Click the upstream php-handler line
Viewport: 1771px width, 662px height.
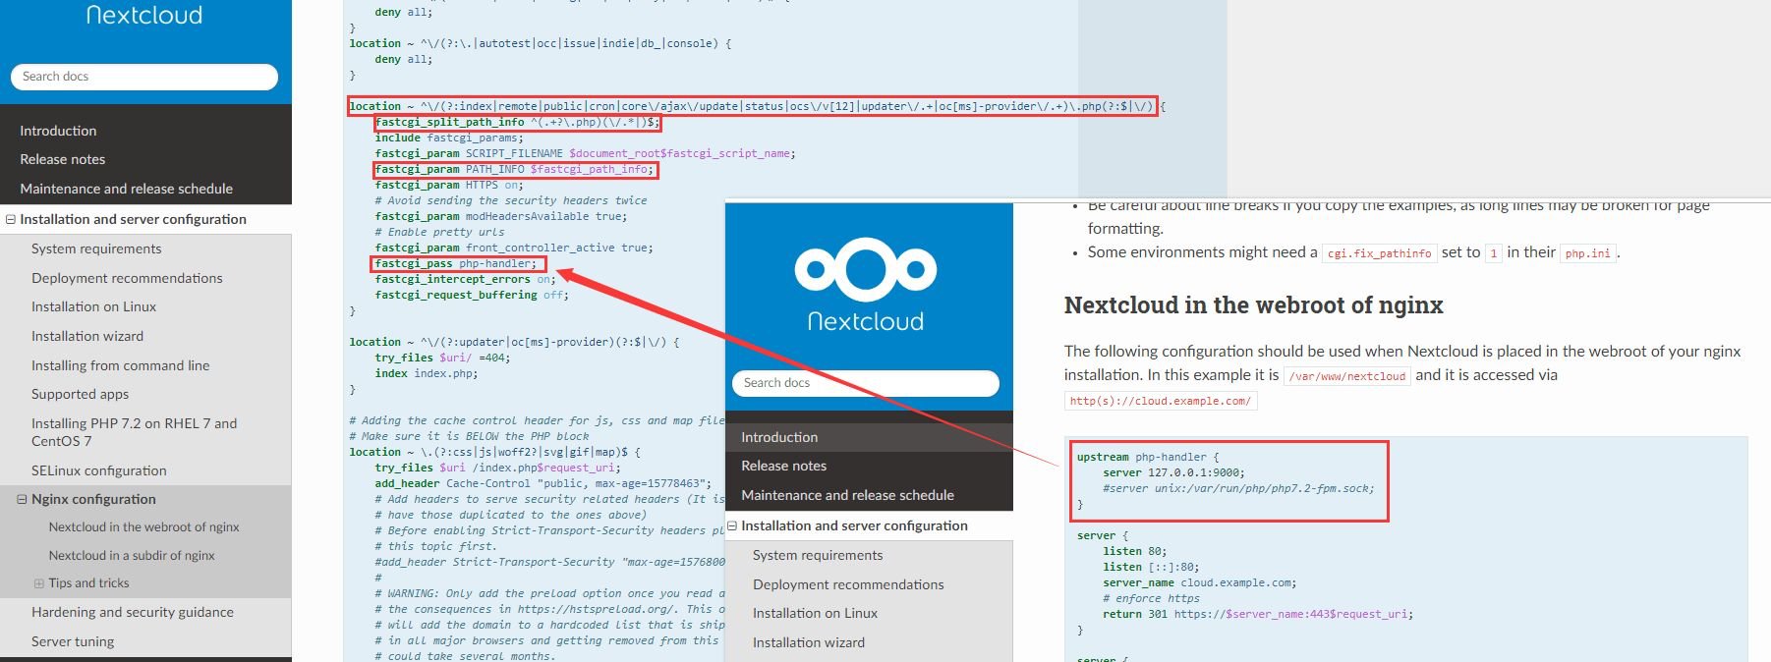coord(1148,457)
